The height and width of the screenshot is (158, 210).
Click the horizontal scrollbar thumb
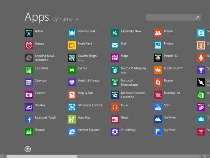[42, 156]
